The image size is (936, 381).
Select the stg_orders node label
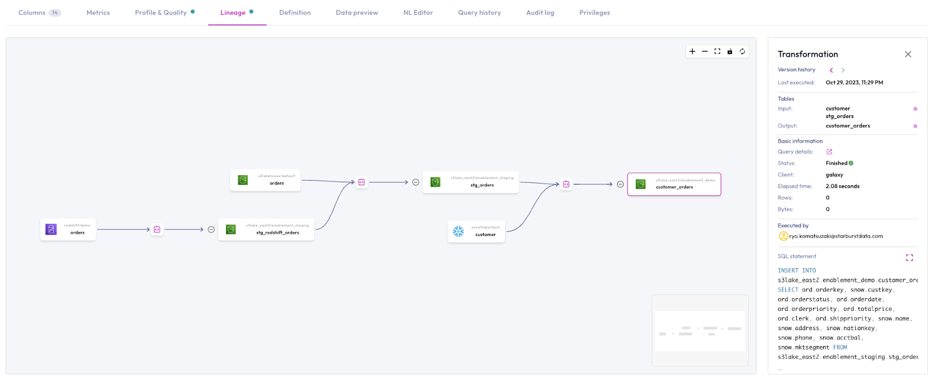click(x=482, y=185)
